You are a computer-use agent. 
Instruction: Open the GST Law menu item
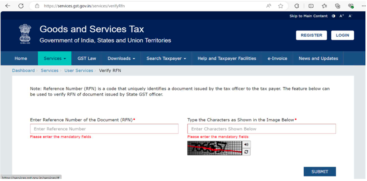point(87,58)
